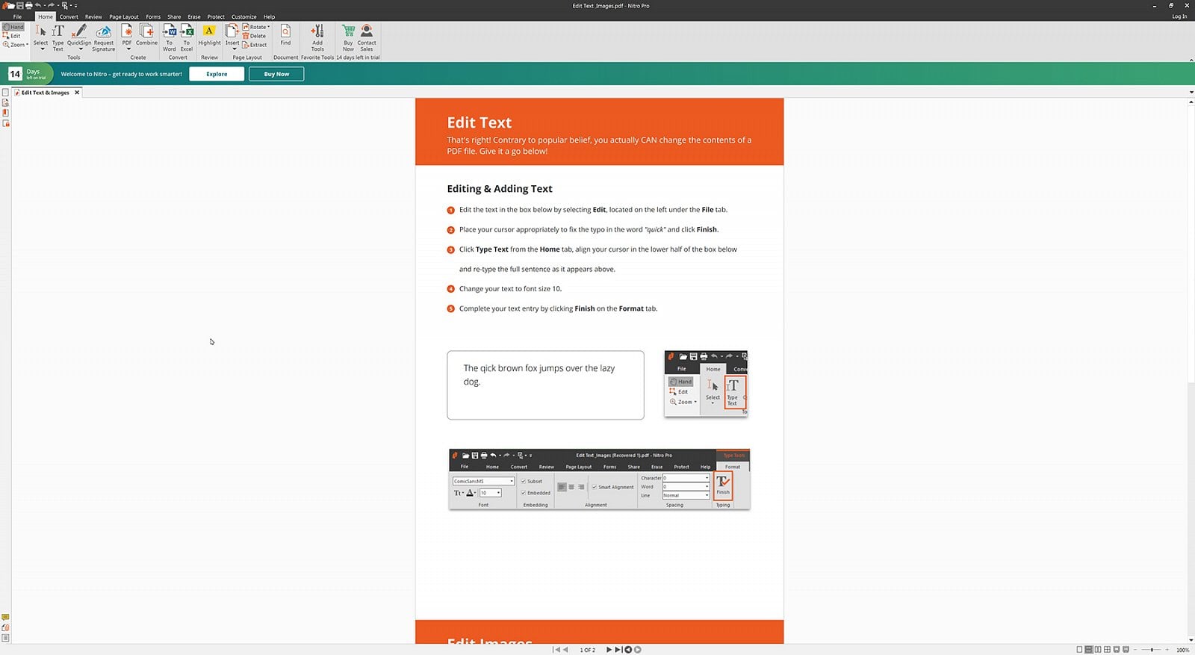Image resolution: width=1195 pixels, height=655 pixels.
Task: Open the Customize Quick Access Toolbar dropdown
Action: point(75,6)
